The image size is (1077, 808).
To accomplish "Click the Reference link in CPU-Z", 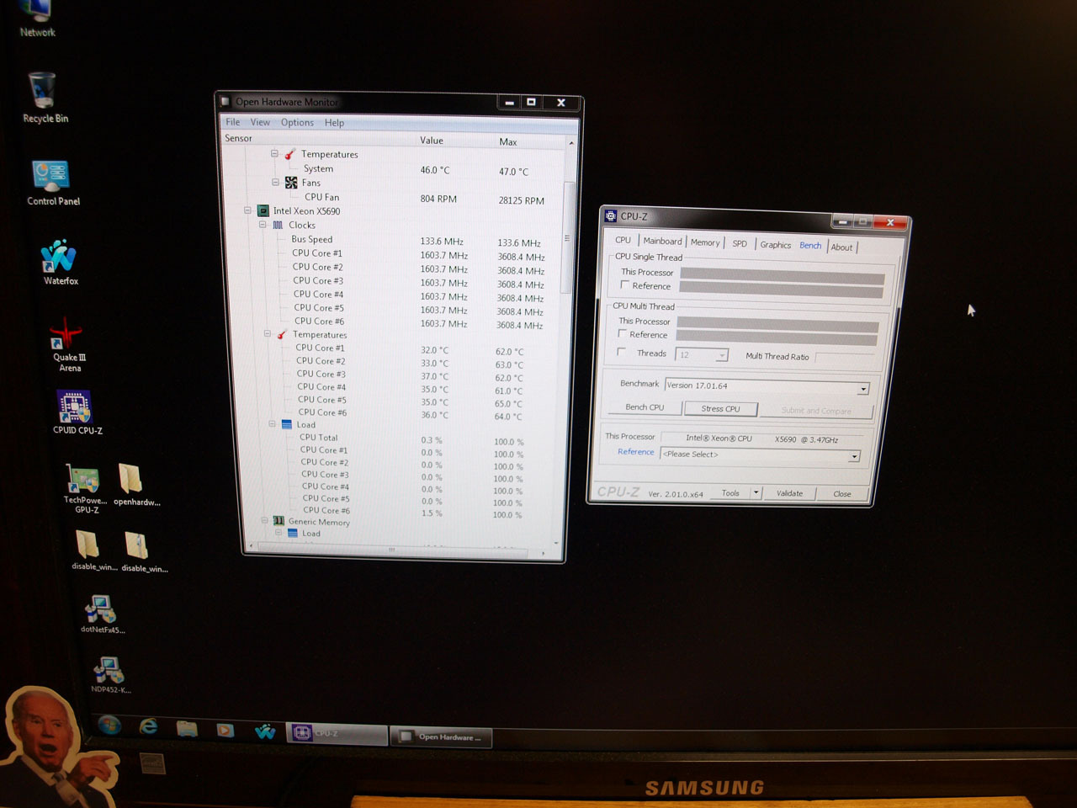I will 635,452.
